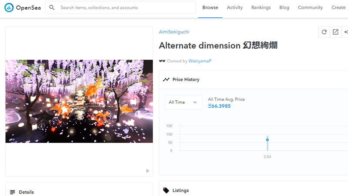Open the All Time range dropdown
Screen dimensions: 348x196
coord(184,102)
